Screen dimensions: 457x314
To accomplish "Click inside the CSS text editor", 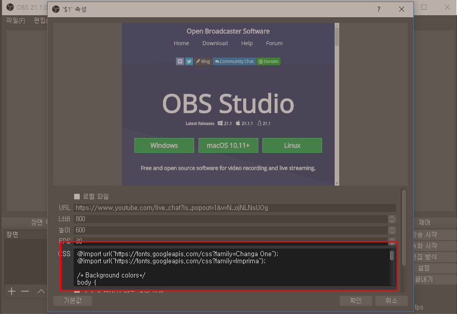I will (x=232, y=267).
